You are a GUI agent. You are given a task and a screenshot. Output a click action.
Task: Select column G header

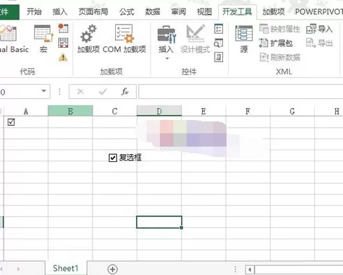coord(292,111)
